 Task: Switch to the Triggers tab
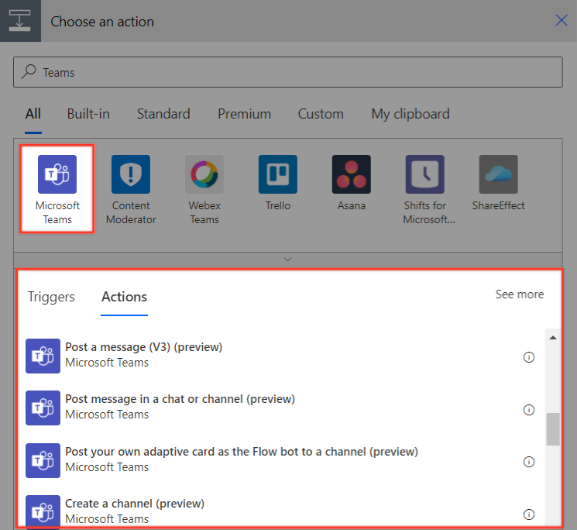pyautogui.click(x=51, y=297)
